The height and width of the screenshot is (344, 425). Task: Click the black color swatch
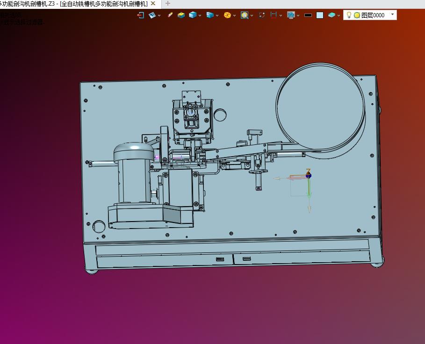coord(308,15)
